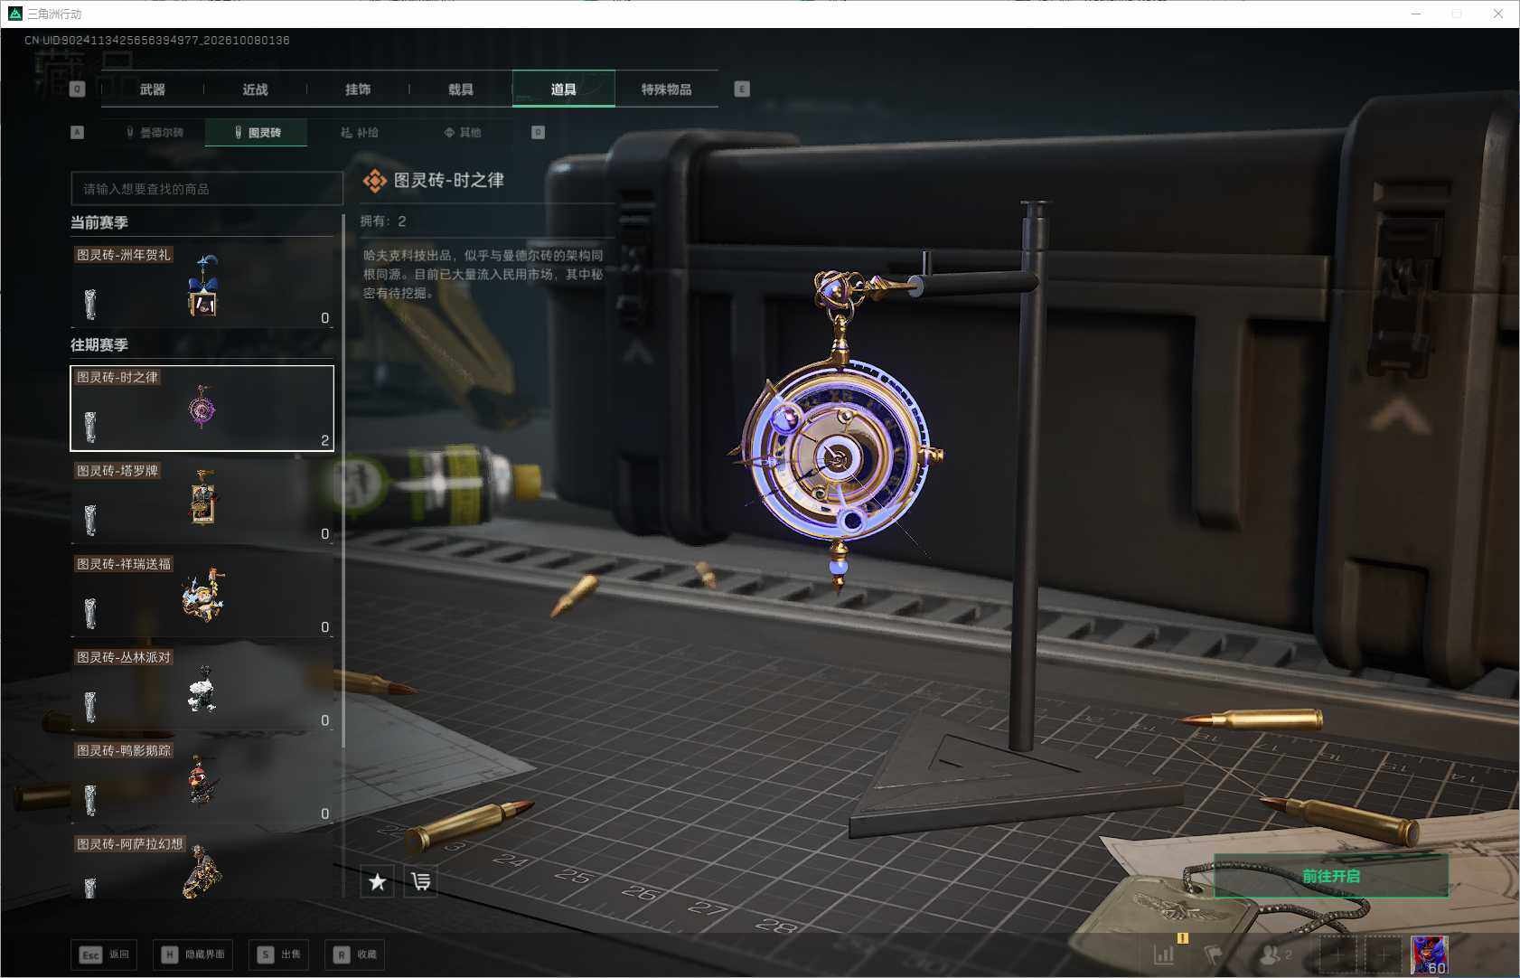Click the 出售 sell button

point(279,954)
